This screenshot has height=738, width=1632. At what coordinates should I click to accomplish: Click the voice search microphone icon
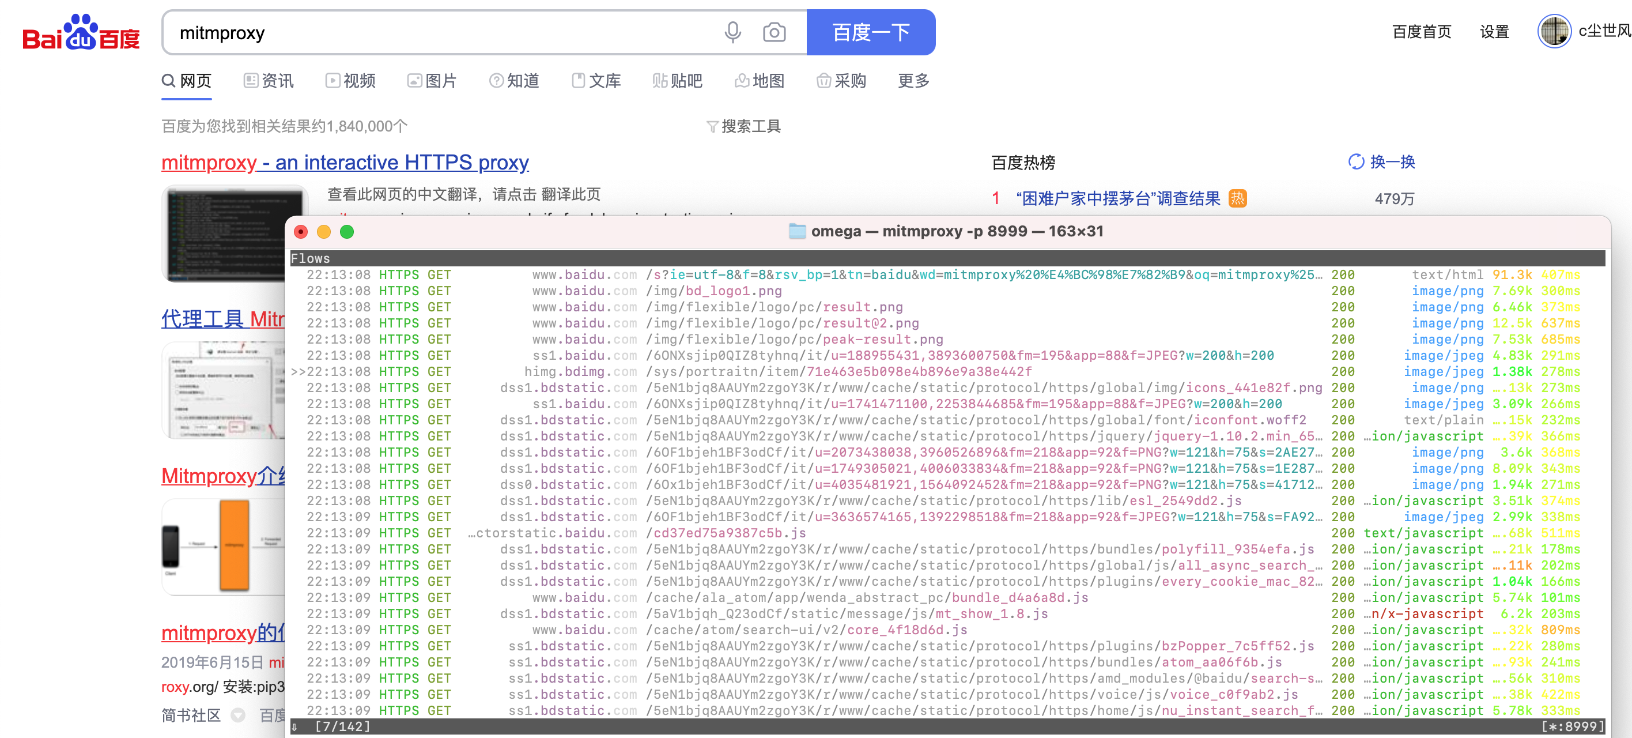(732, 32)
